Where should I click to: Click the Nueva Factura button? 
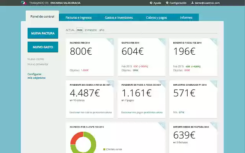point(43,33)
